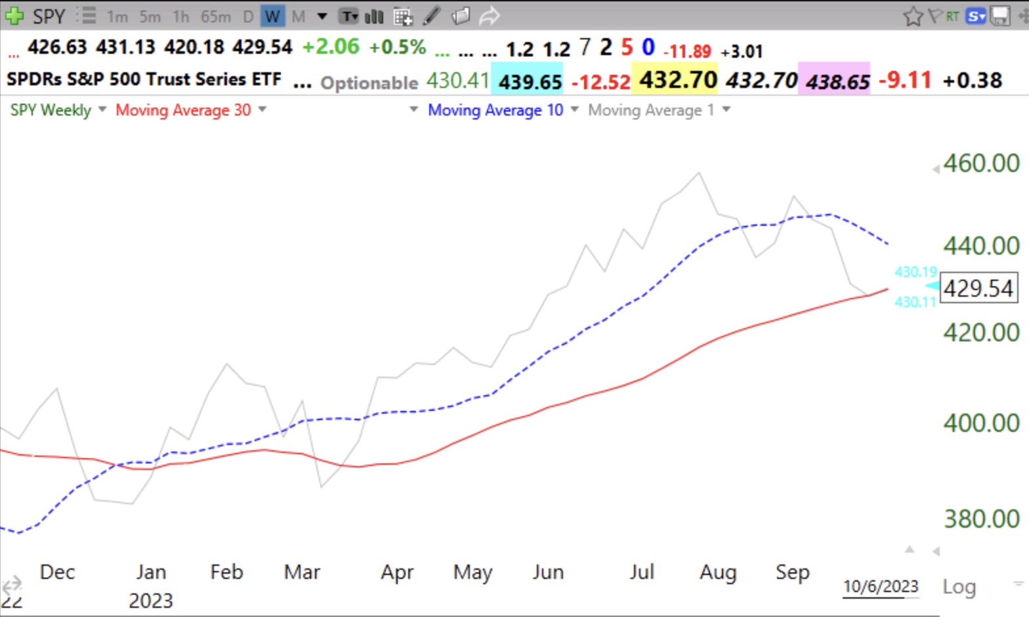Click the bar chart style icon
The height and width of the screenshot is (617, 1029).
coord(374,16)
